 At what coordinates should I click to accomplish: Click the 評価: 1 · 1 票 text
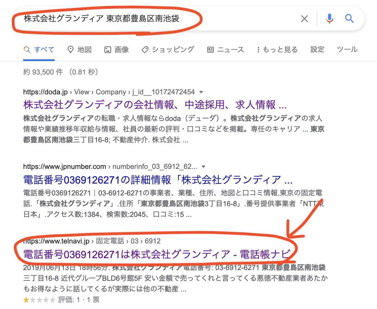coord(79,300)
